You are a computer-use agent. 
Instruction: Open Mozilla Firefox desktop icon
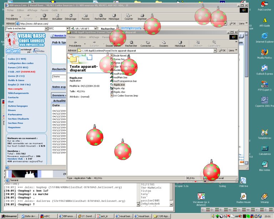click(x=264, y=52)
